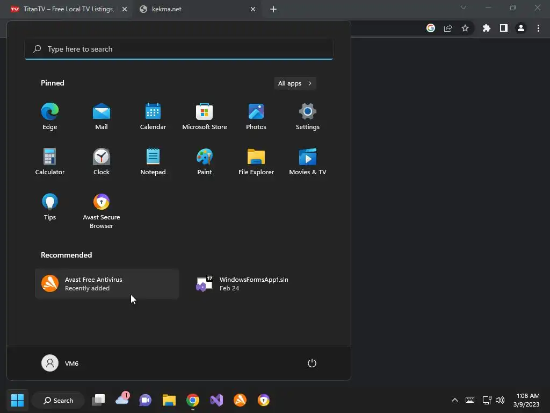Image resolution: width=550 pixels, height=413 pixels.
Task: Click the Windows Start button
Action: [x=17, y=400]
